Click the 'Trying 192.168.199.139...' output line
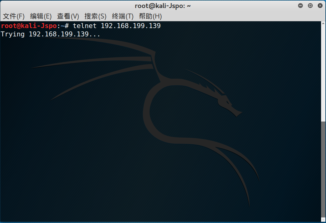Image resolution: width=326 pixels, height=223 pixels. click(50, 34)
